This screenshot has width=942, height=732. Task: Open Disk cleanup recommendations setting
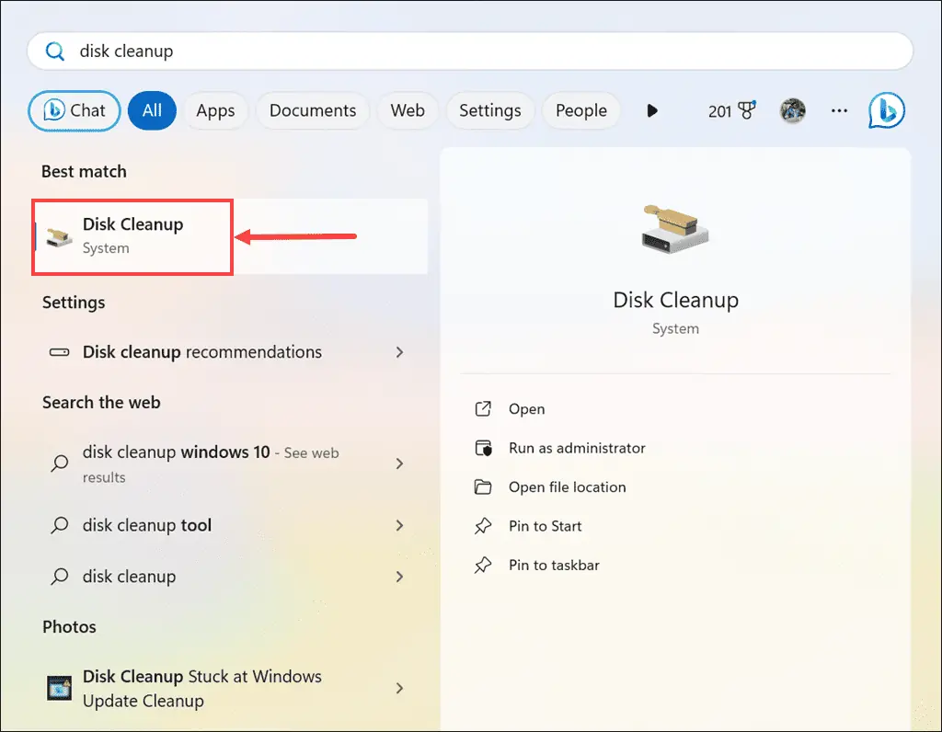click(x=228, y=352)
